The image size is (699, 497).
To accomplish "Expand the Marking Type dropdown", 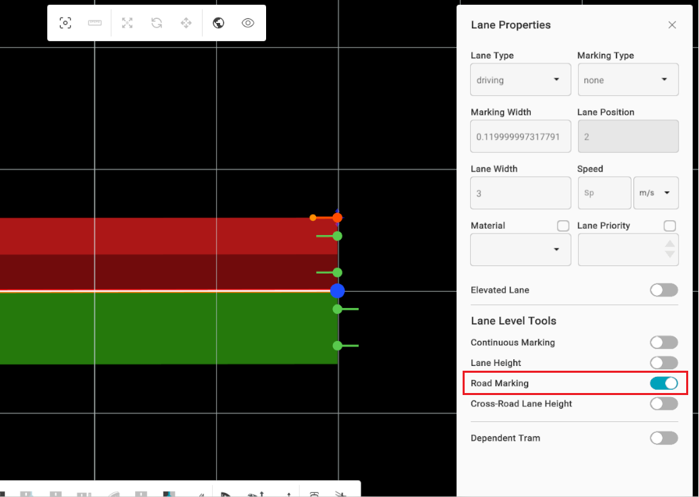I will tap(627, 80).
